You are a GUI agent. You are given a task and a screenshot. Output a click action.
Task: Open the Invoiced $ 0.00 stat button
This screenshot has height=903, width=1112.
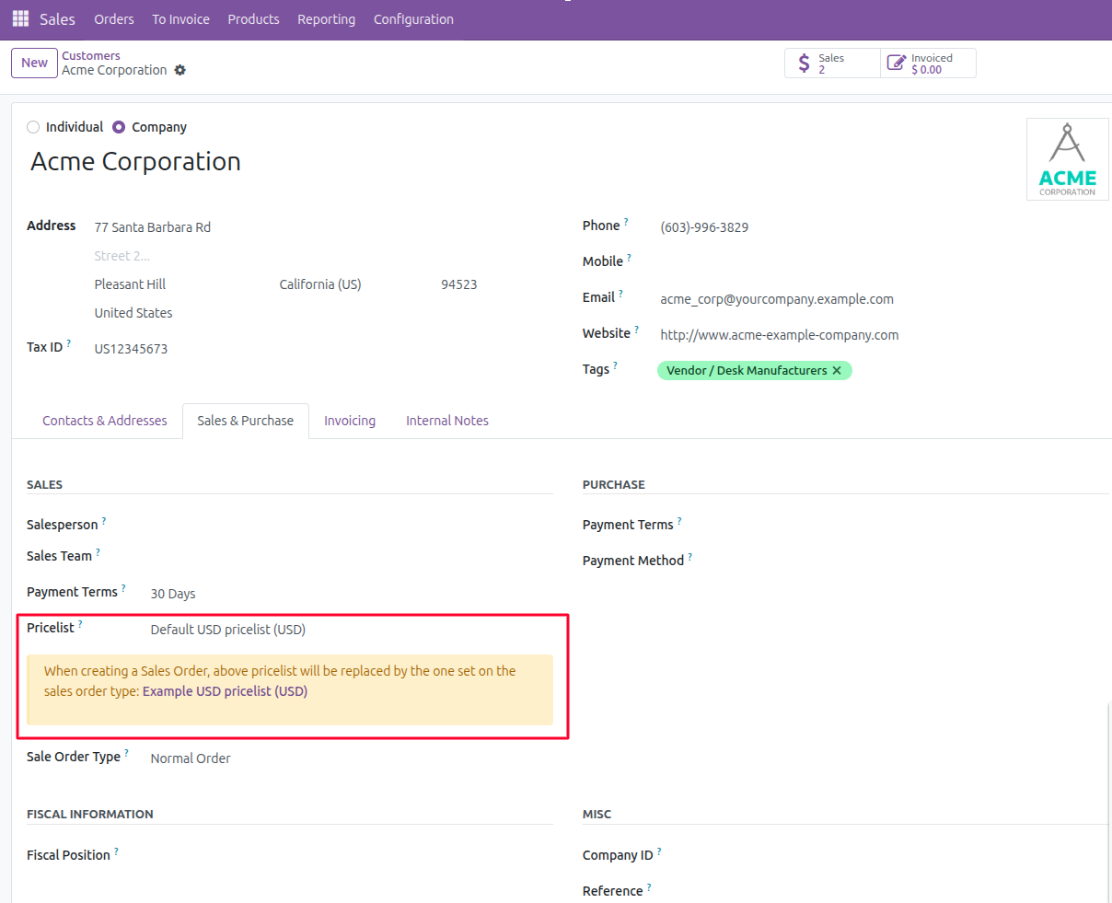coord(928,63)
